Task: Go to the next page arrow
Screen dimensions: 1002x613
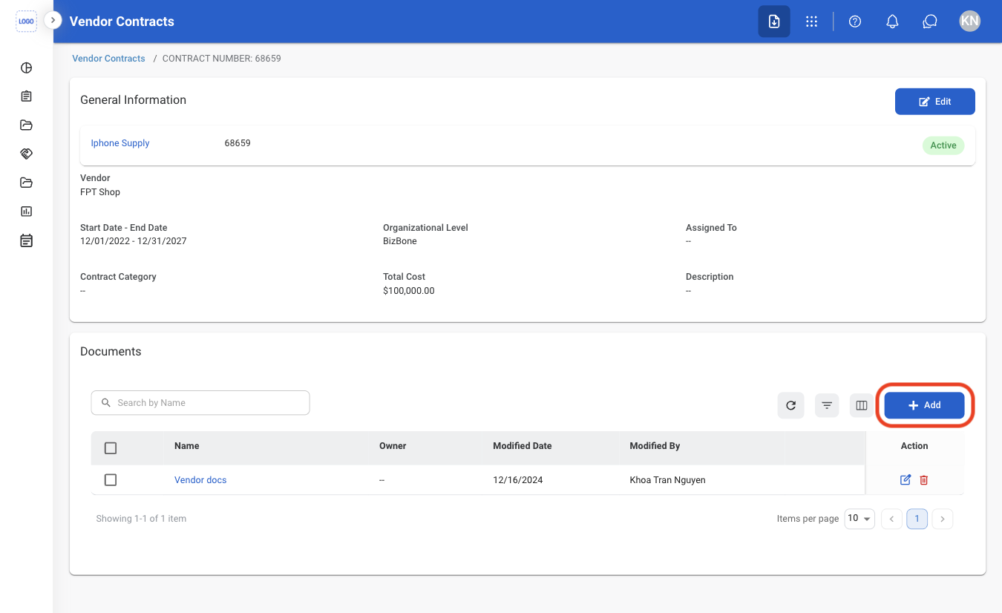Action: (943, 519)
